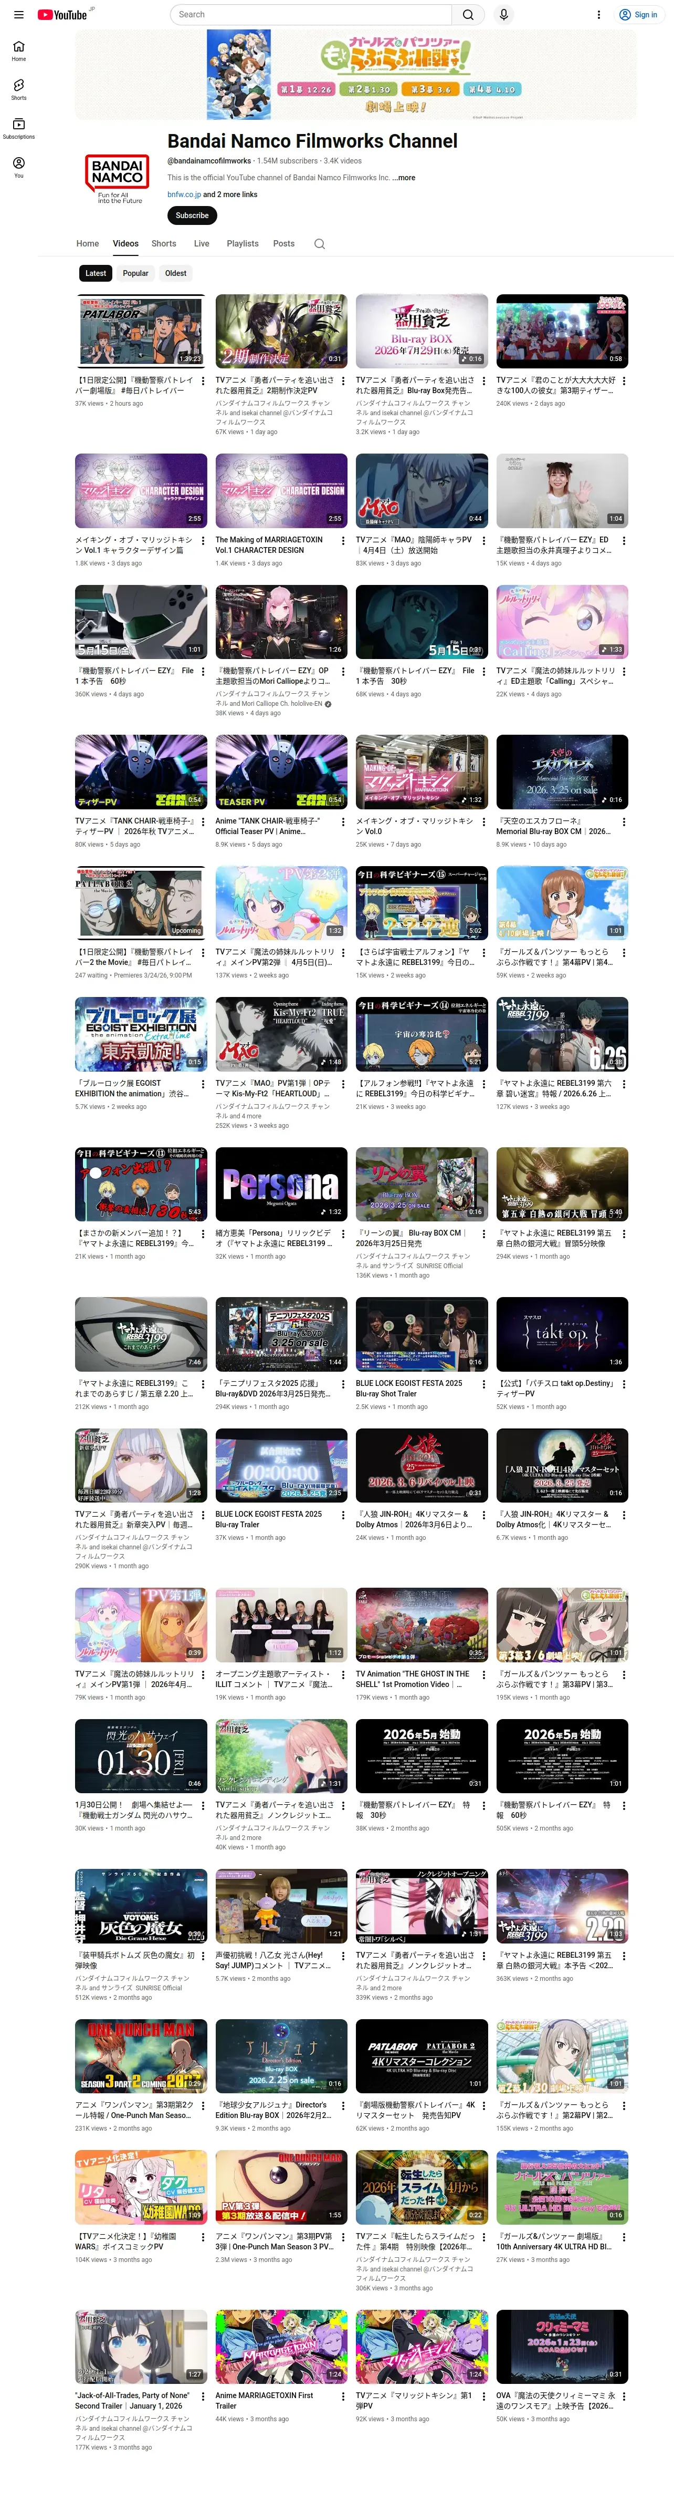The height and width of the screenshot is (2509, 674).
Task: Open Shorts in the left sidebar
Action: (x=18, y=89)
